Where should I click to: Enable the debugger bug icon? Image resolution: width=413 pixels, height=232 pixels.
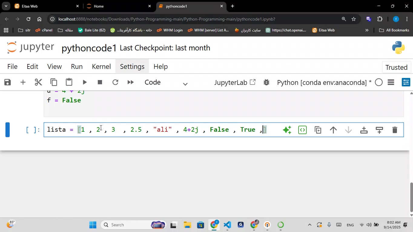[x=266, y=82]
